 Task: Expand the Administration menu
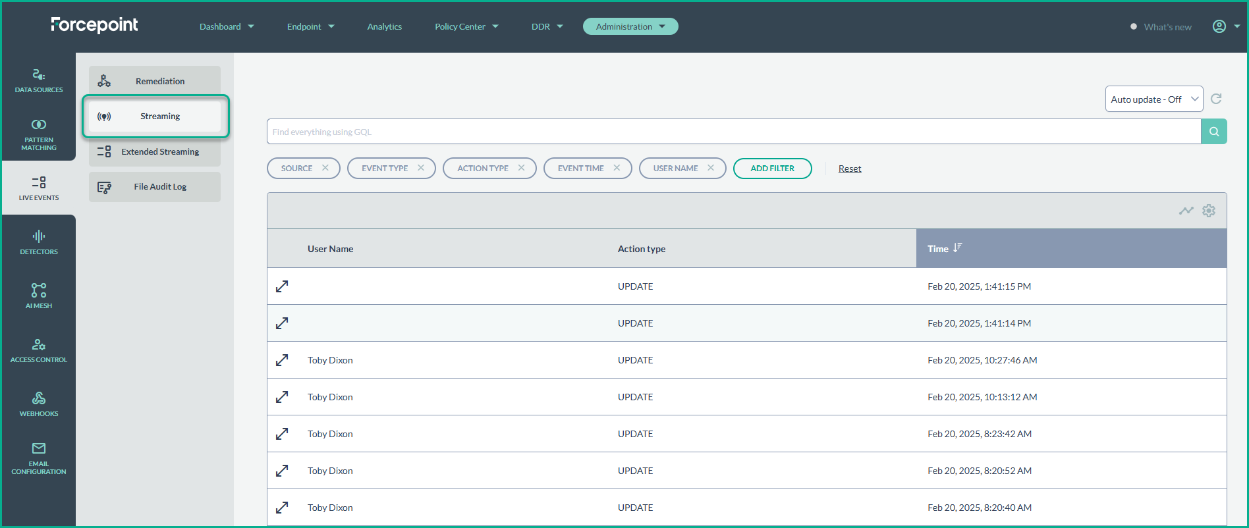(630, 26)
